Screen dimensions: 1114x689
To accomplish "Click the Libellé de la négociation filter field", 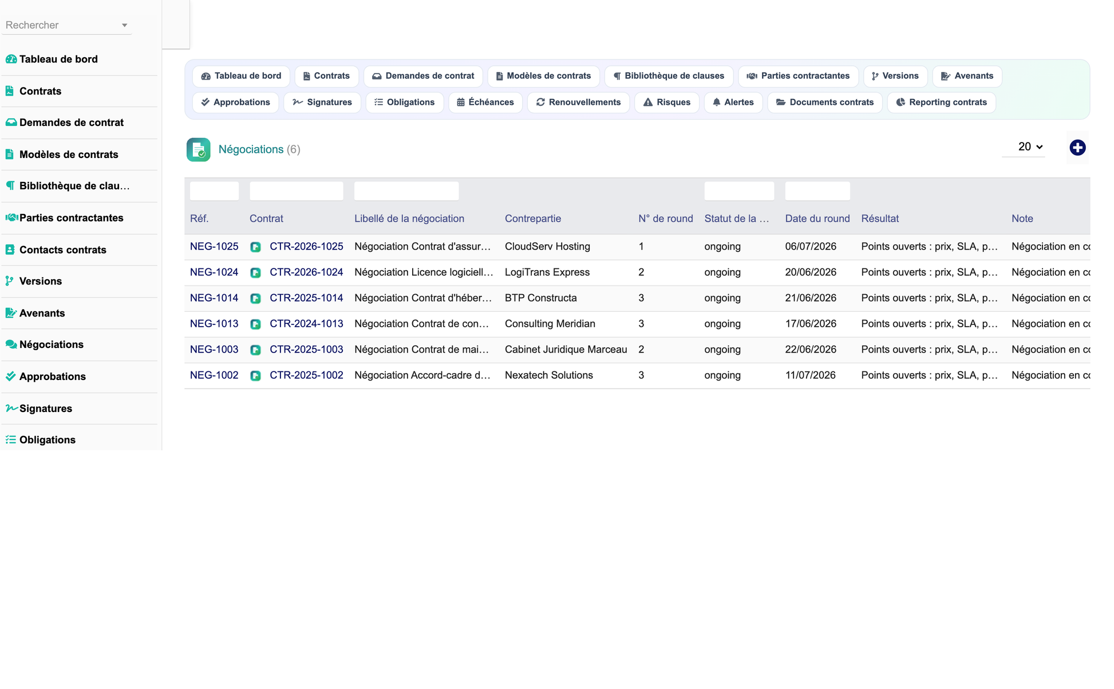I will 406,191.
